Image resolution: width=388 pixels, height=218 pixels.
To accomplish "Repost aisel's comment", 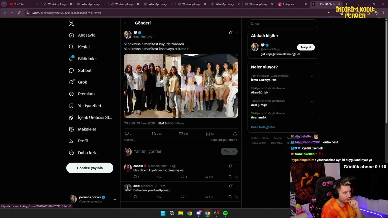I will coord(159,197).
